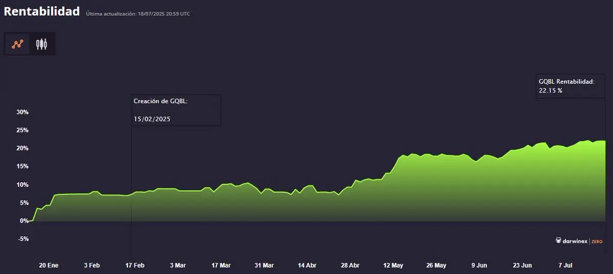Screen dimensions: 613x274
Task: Click the 5% y-axis label
Action: click(x=24, y=202)
